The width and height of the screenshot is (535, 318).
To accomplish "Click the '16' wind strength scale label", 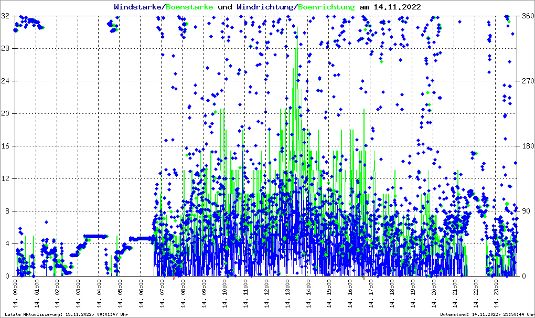I will point(5,146).
